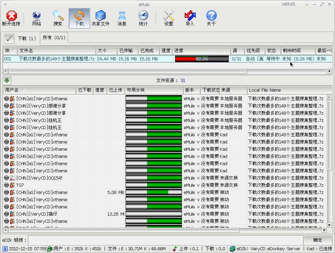The width and height of the screenshot is (335, 253).
Task: Sort downloads by 源 column header
Action: tap(238, 50)
